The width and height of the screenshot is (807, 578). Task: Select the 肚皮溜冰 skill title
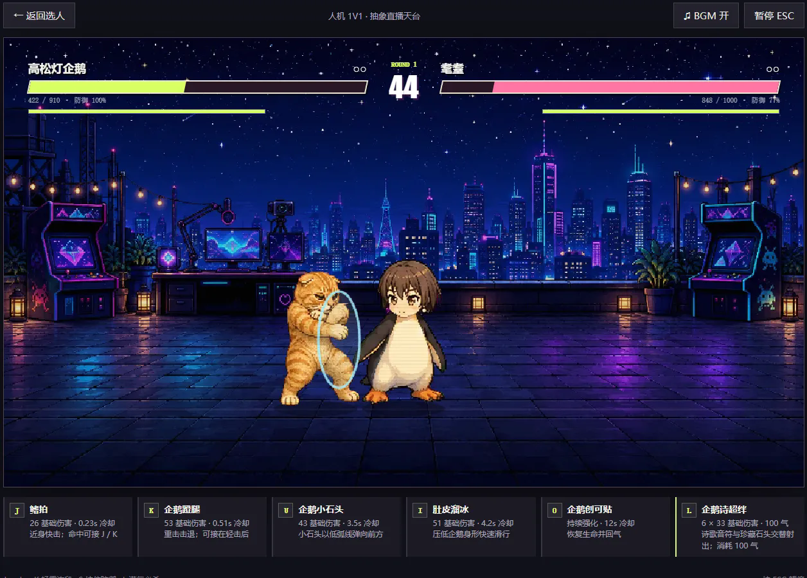click(x=450, y=509)
